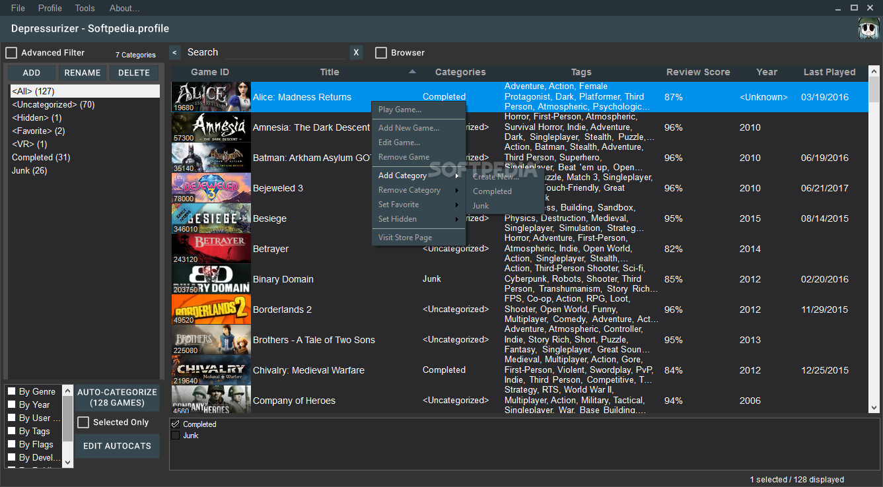Select the <VR> (1) category
The image size is (883, 487).
85,144
